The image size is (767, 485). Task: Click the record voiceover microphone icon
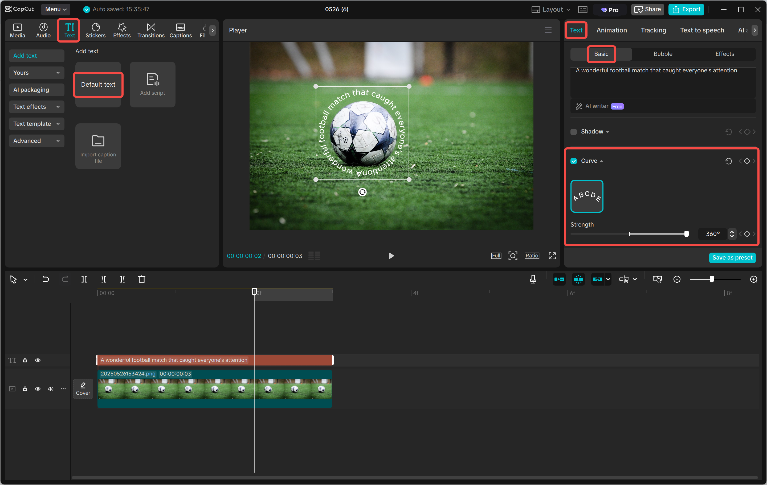coord(533,279)
